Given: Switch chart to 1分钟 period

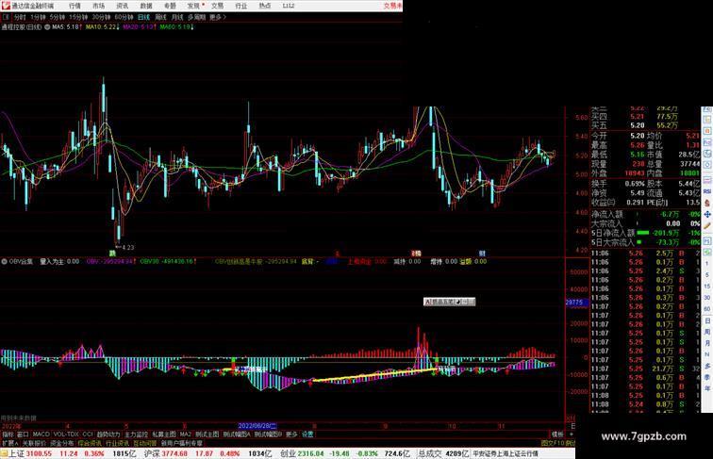Looking at the screenshot, I should click(38, 17).
